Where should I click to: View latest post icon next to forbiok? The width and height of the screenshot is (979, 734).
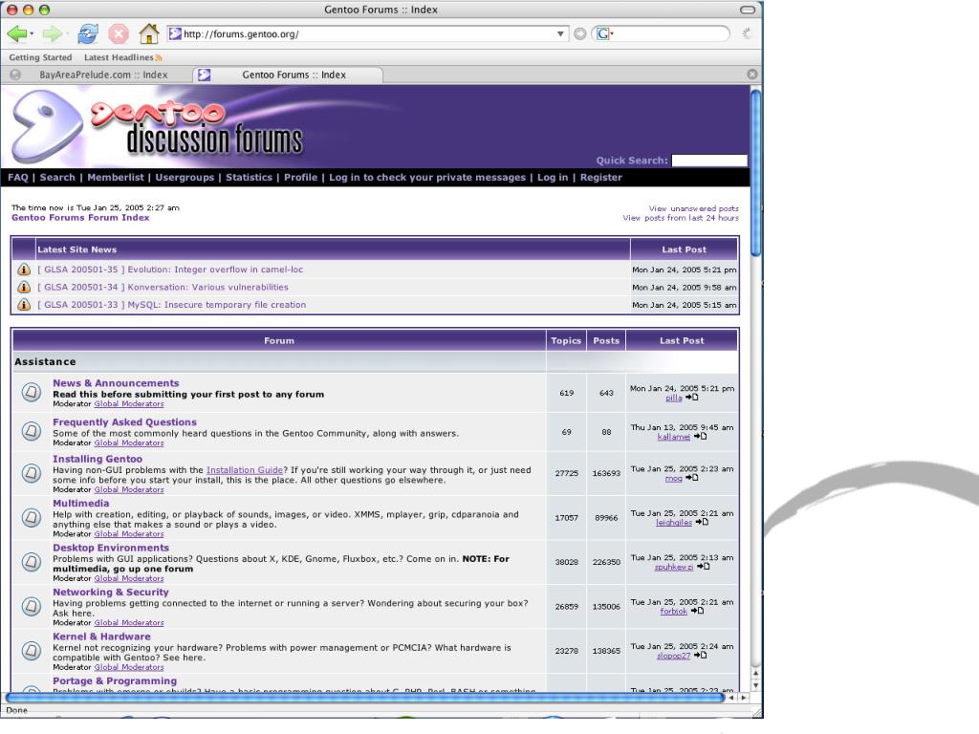click(x=697, y=611)
